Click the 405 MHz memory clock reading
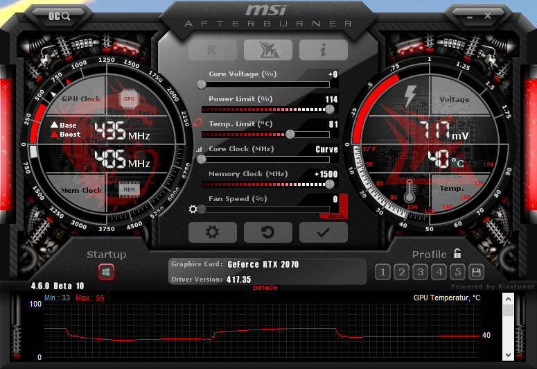 (x=122, y=159)
